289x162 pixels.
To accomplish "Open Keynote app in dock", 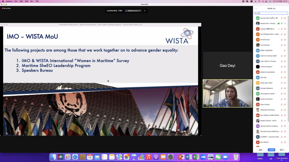I will 134,157.
